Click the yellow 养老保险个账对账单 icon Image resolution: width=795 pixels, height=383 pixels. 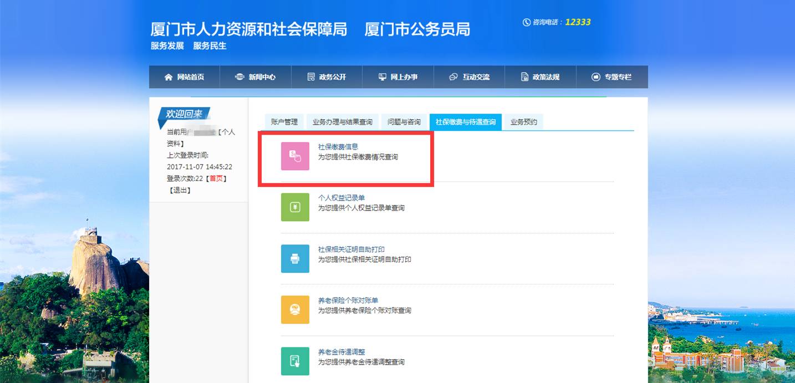pyautogui.click(x=295, y=310)
